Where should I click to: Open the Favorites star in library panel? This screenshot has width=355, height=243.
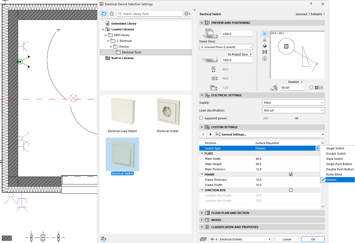point(112,14)
